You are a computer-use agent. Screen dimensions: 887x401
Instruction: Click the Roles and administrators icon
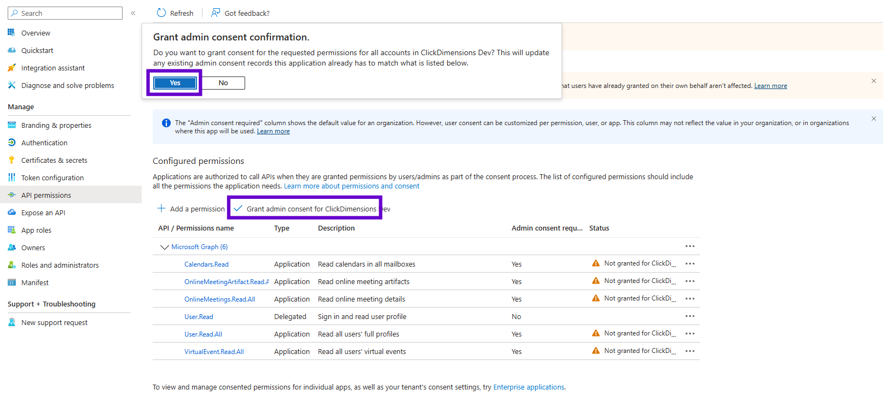pos(11,265)
